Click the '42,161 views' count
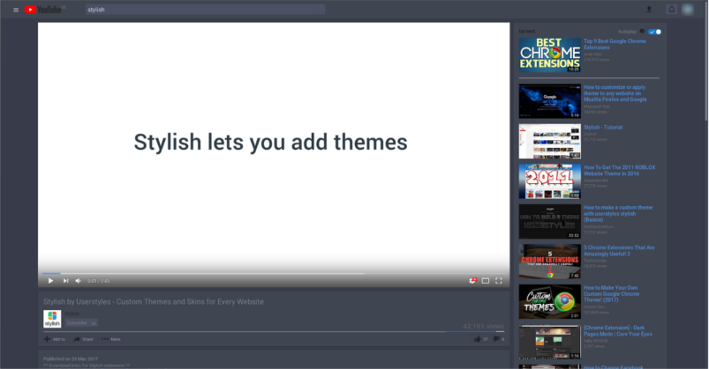The width and height of the screenshot is (709, 369). tap(483, 326)
